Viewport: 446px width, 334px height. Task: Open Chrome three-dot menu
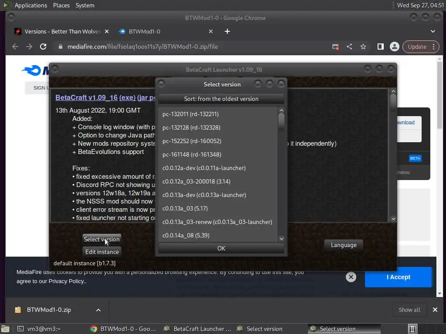pos(433,47)
